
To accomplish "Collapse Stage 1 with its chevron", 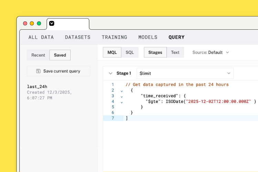I will pyautogui.click(x=110, y=73).
